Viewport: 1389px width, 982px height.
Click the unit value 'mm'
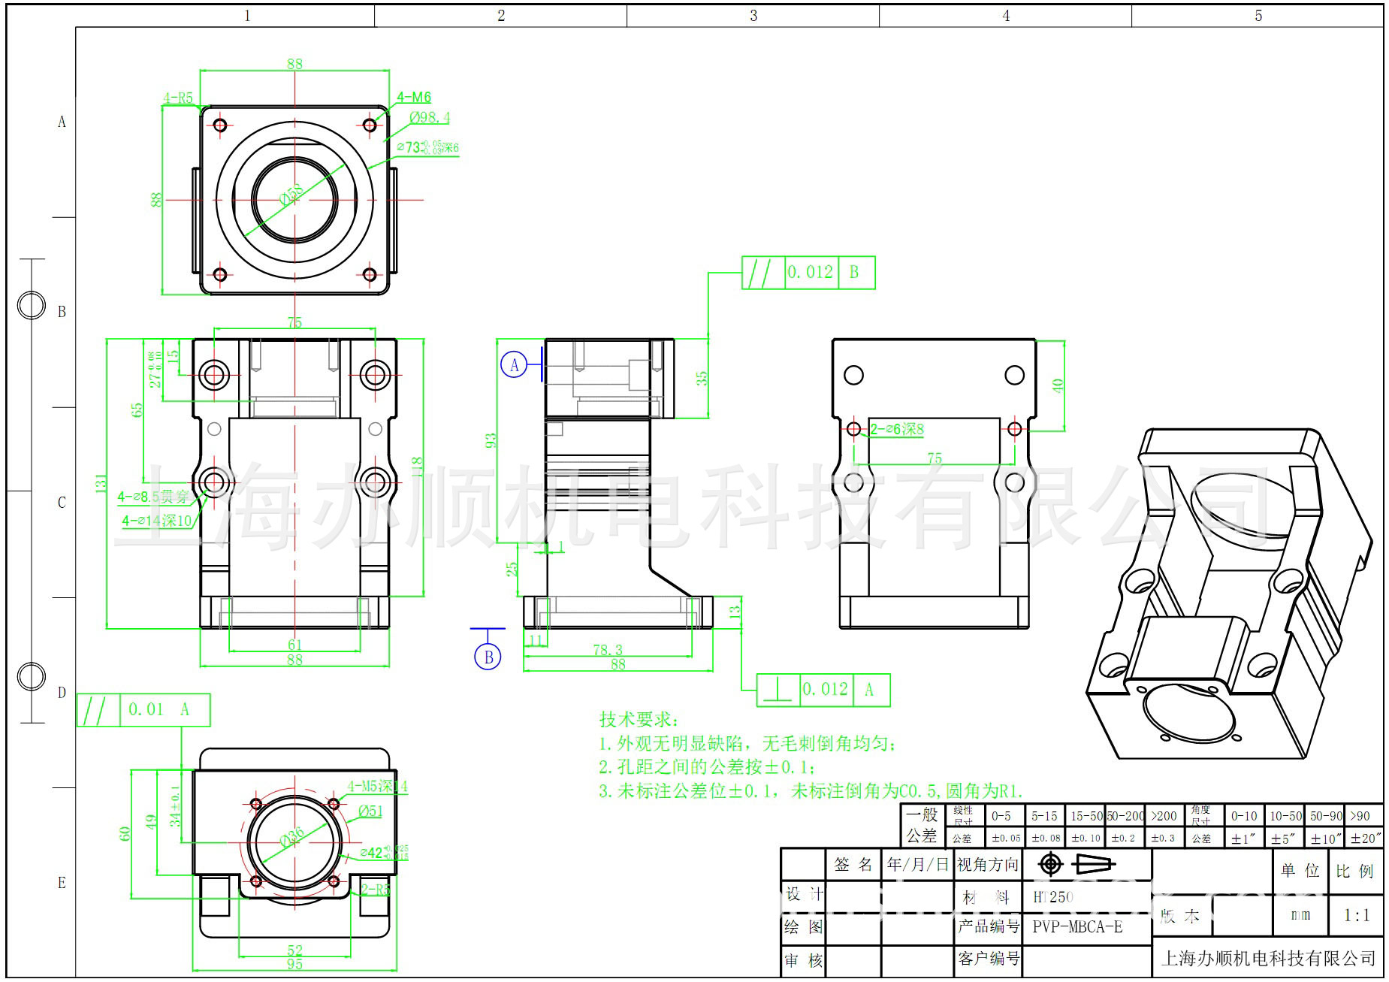(1300, 915)
